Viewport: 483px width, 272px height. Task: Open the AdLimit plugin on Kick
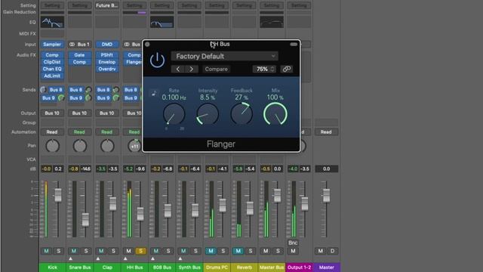52,76
